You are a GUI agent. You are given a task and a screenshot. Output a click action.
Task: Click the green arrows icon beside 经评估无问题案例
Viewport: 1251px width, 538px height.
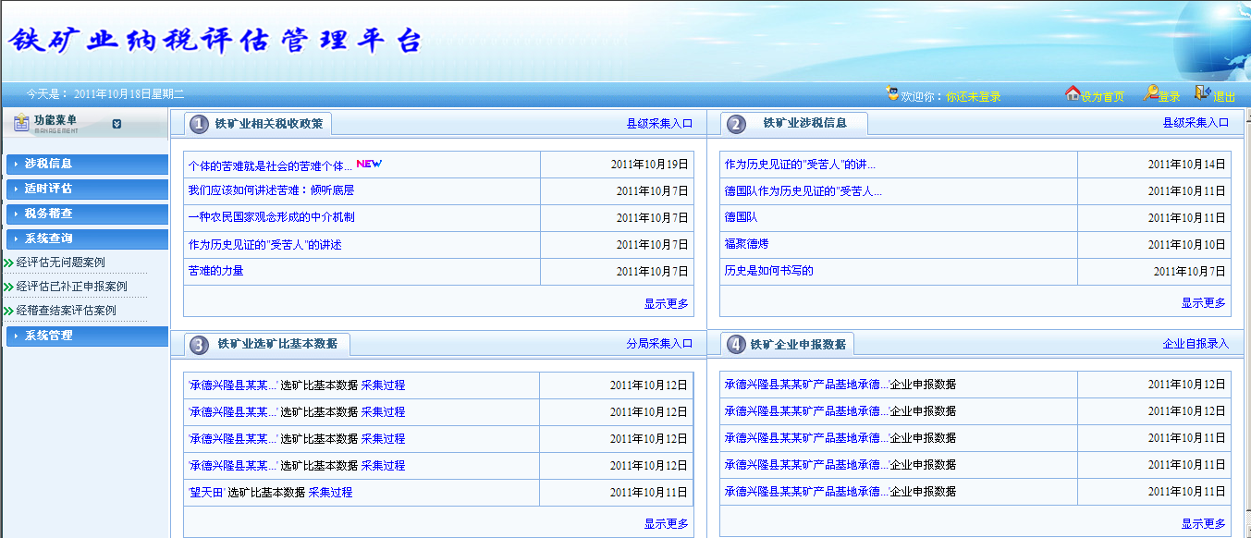[8, 263]
